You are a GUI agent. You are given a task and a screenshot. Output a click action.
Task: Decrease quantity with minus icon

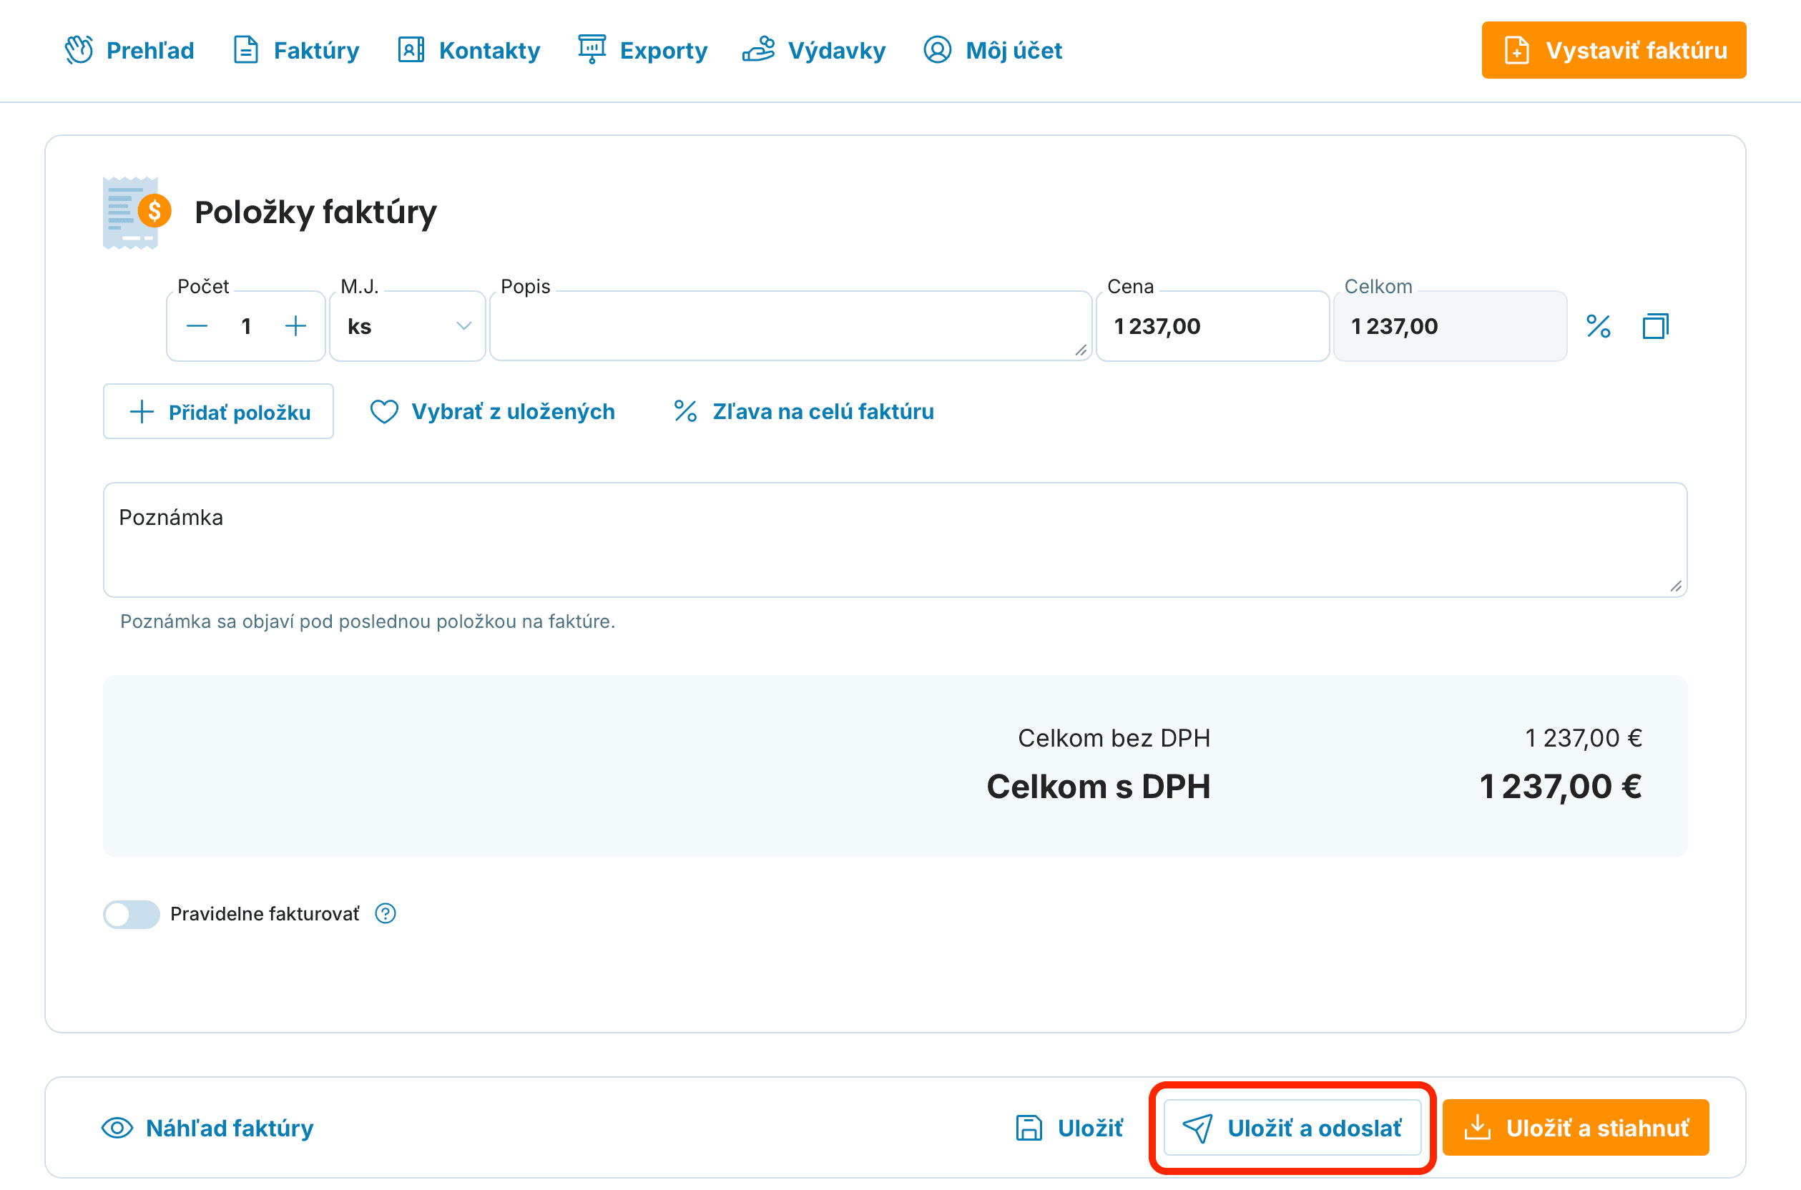click(197, 326)
